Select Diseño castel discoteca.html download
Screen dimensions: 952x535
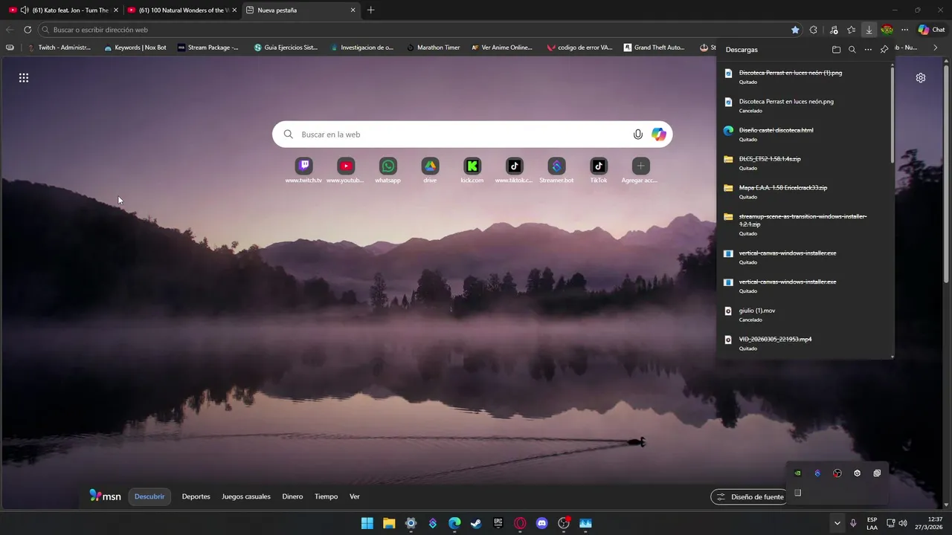point(805,134)
